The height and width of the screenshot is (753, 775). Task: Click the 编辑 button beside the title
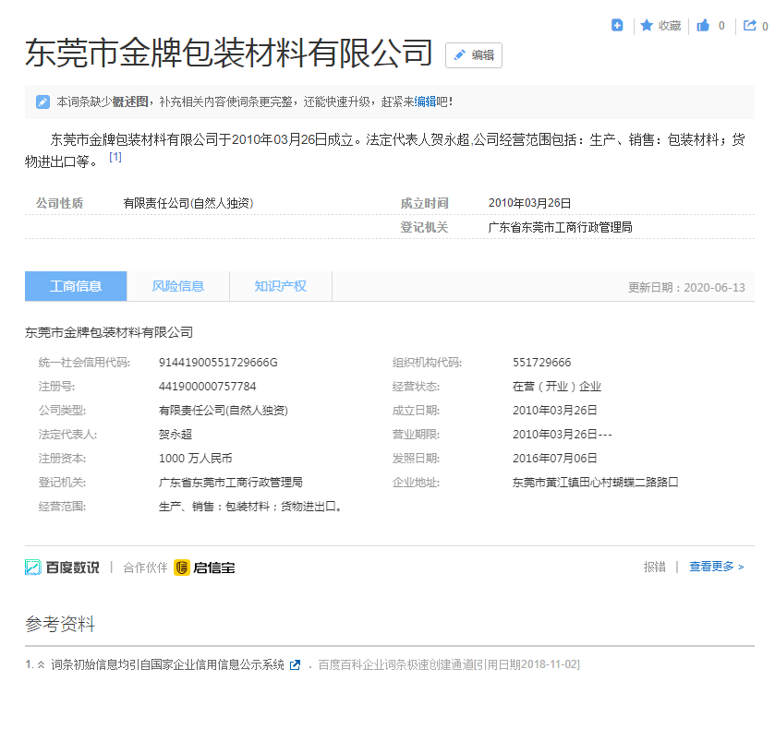point(474,55)
